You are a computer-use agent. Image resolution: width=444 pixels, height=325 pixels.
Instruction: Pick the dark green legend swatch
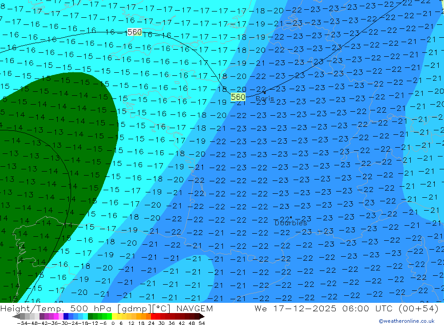90,317
